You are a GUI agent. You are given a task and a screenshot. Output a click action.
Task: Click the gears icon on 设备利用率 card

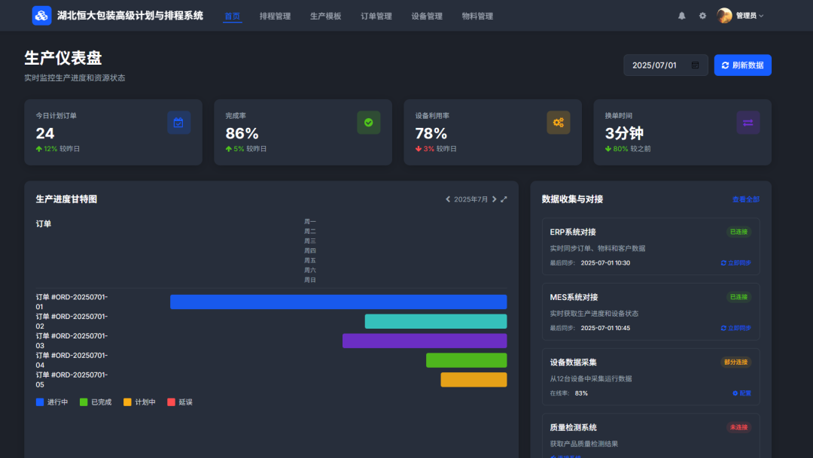[x=558, y=123]
